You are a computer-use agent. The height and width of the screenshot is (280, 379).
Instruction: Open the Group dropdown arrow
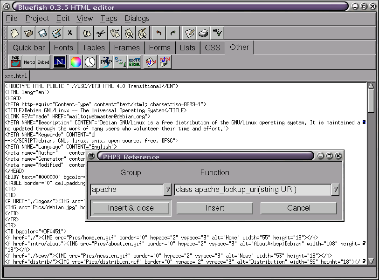(167, 190)
